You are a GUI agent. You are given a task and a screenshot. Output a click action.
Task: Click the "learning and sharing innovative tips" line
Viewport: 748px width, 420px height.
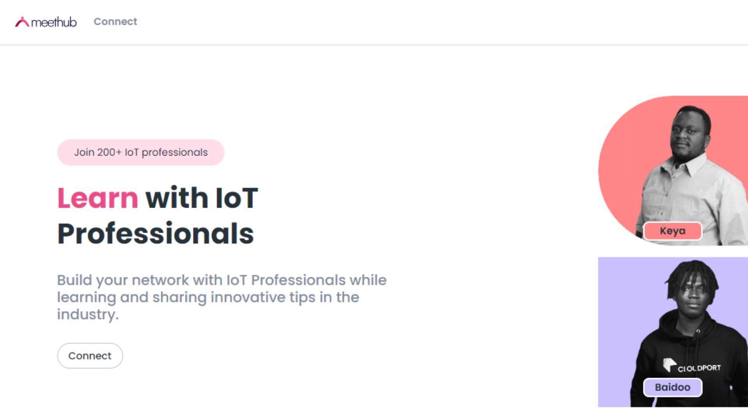click(208, 297)
